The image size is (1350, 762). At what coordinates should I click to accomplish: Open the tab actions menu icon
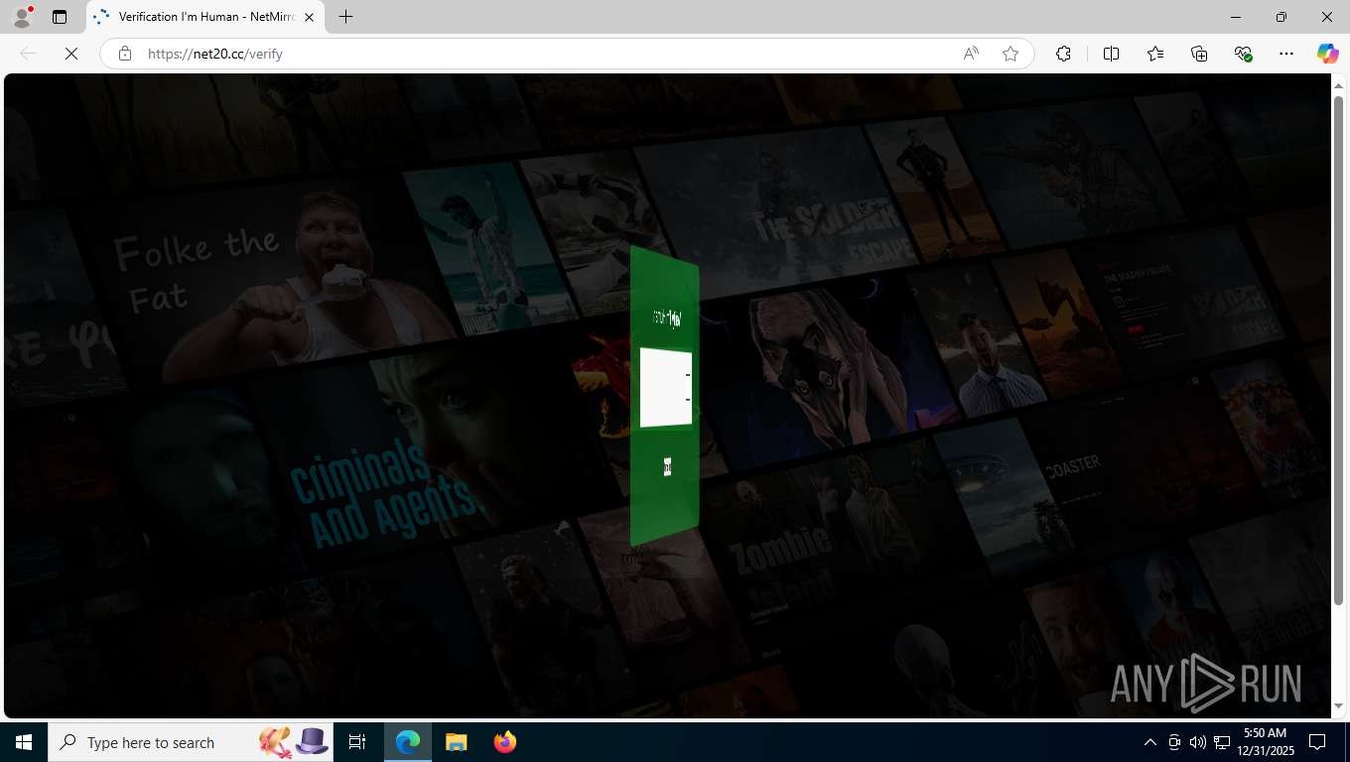pyautogui.click(x=60, y=17)
